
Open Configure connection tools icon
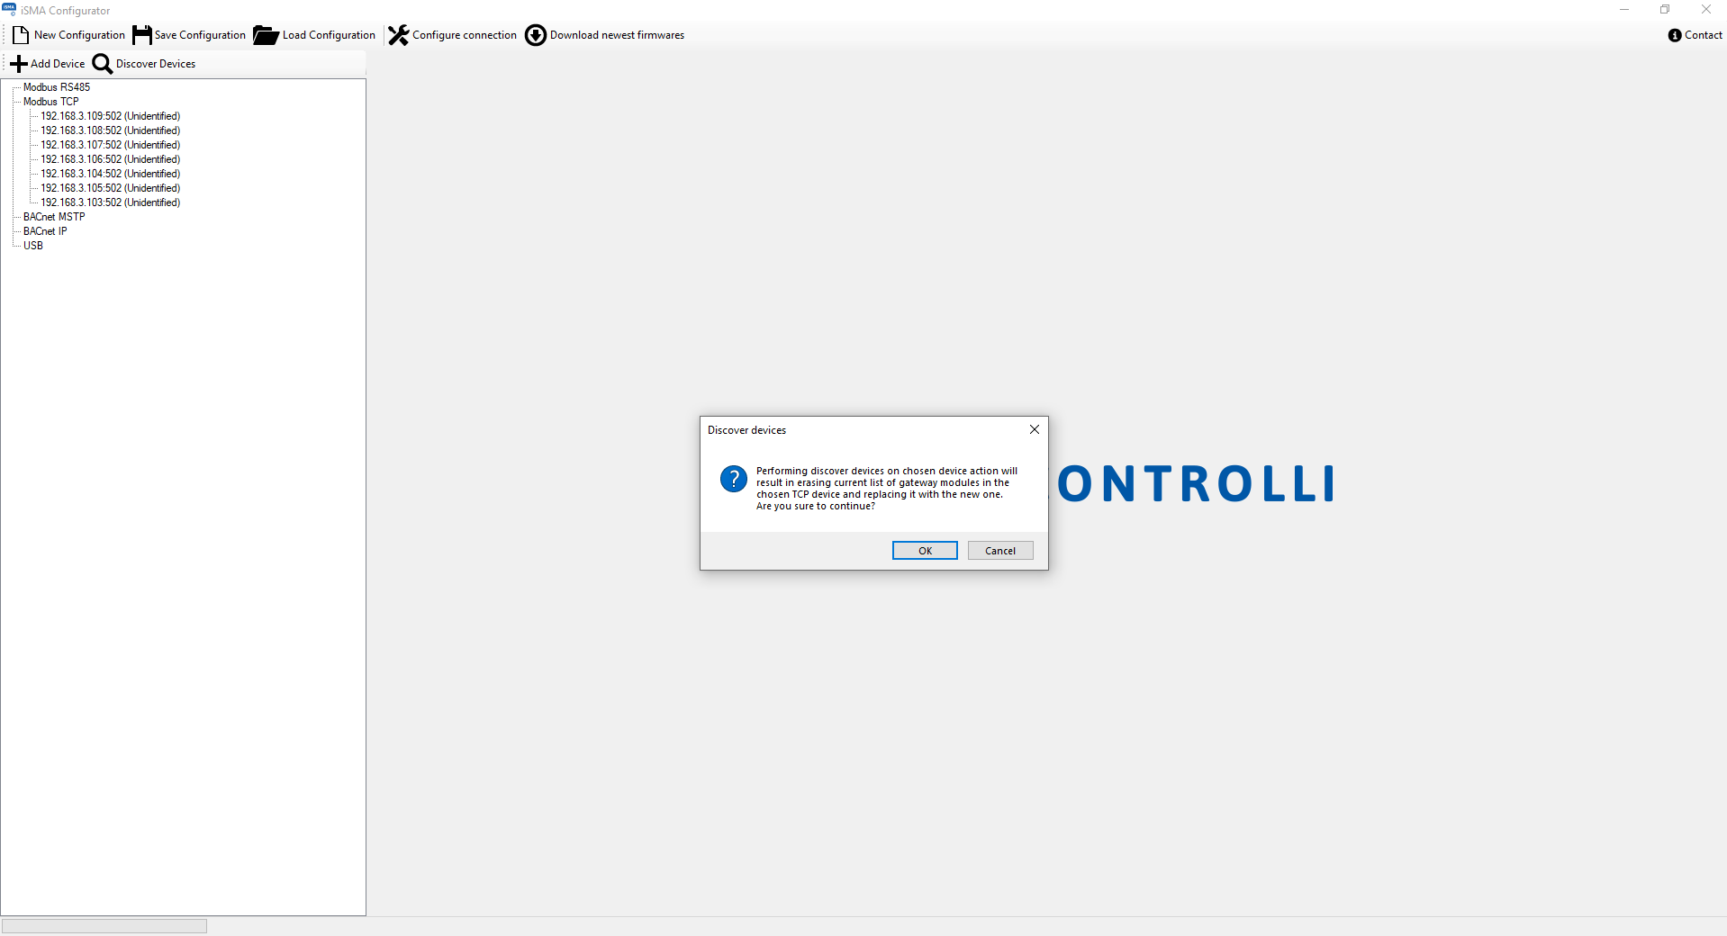click(x=398, y=35)
